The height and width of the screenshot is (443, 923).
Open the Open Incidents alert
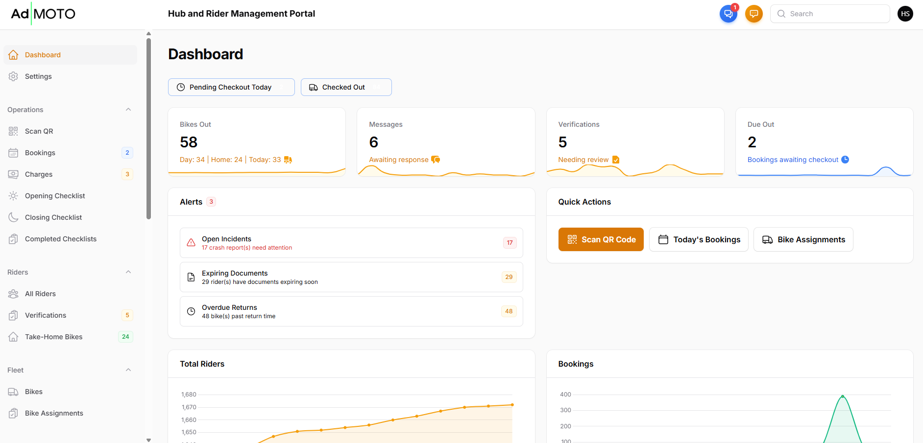click(x=351, y=243)
